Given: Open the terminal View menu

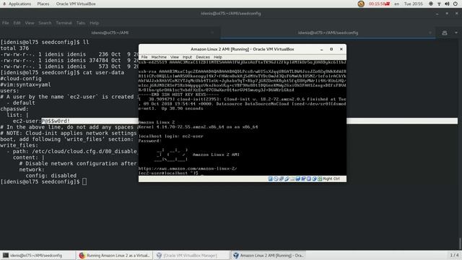Looking at the screenshot, I should [30, 22].
